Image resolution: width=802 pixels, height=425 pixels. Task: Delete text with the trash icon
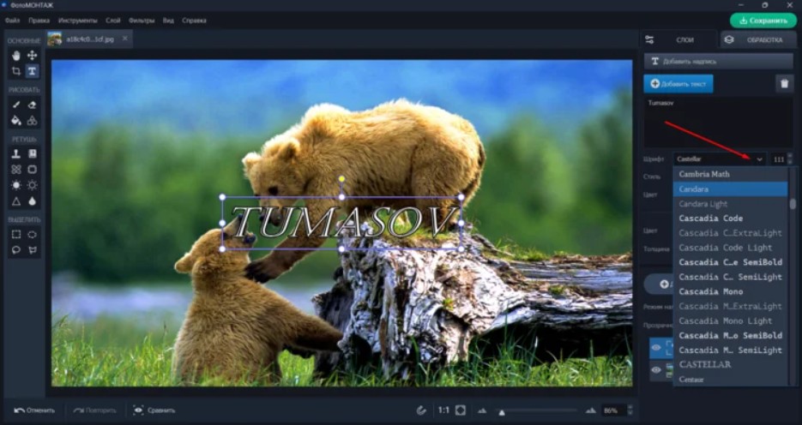[784, 83]
